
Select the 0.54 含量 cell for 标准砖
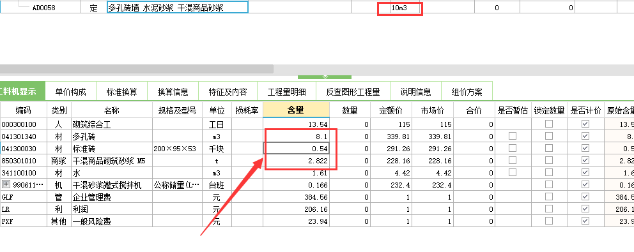pos(296,149)
